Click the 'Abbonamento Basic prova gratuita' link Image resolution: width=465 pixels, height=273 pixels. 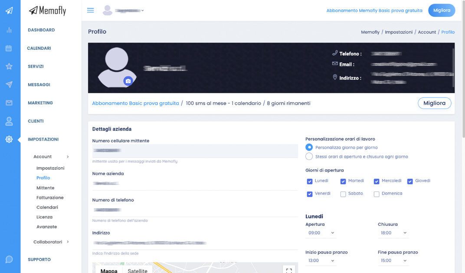tap(135, 103)
